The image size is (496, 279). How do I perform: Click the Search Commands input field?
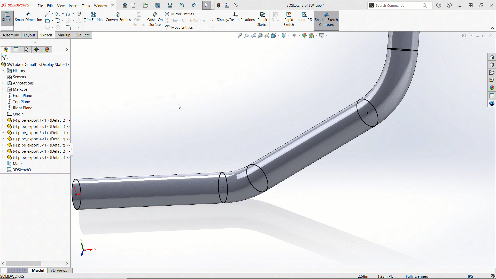click(398, 5)
